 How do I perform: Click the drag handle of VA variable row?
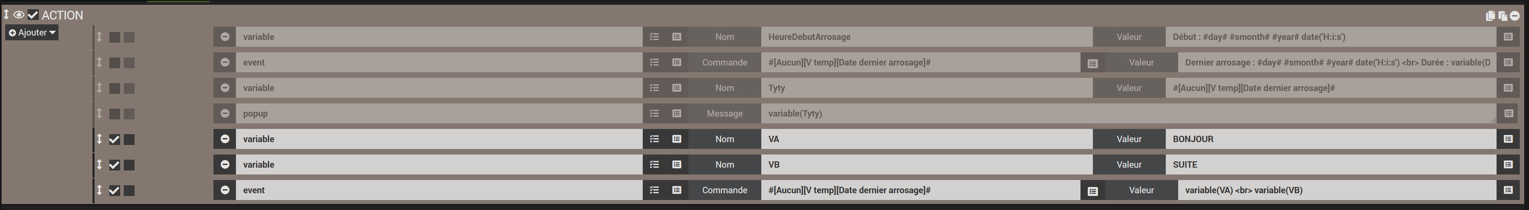(x=99, y=139)
